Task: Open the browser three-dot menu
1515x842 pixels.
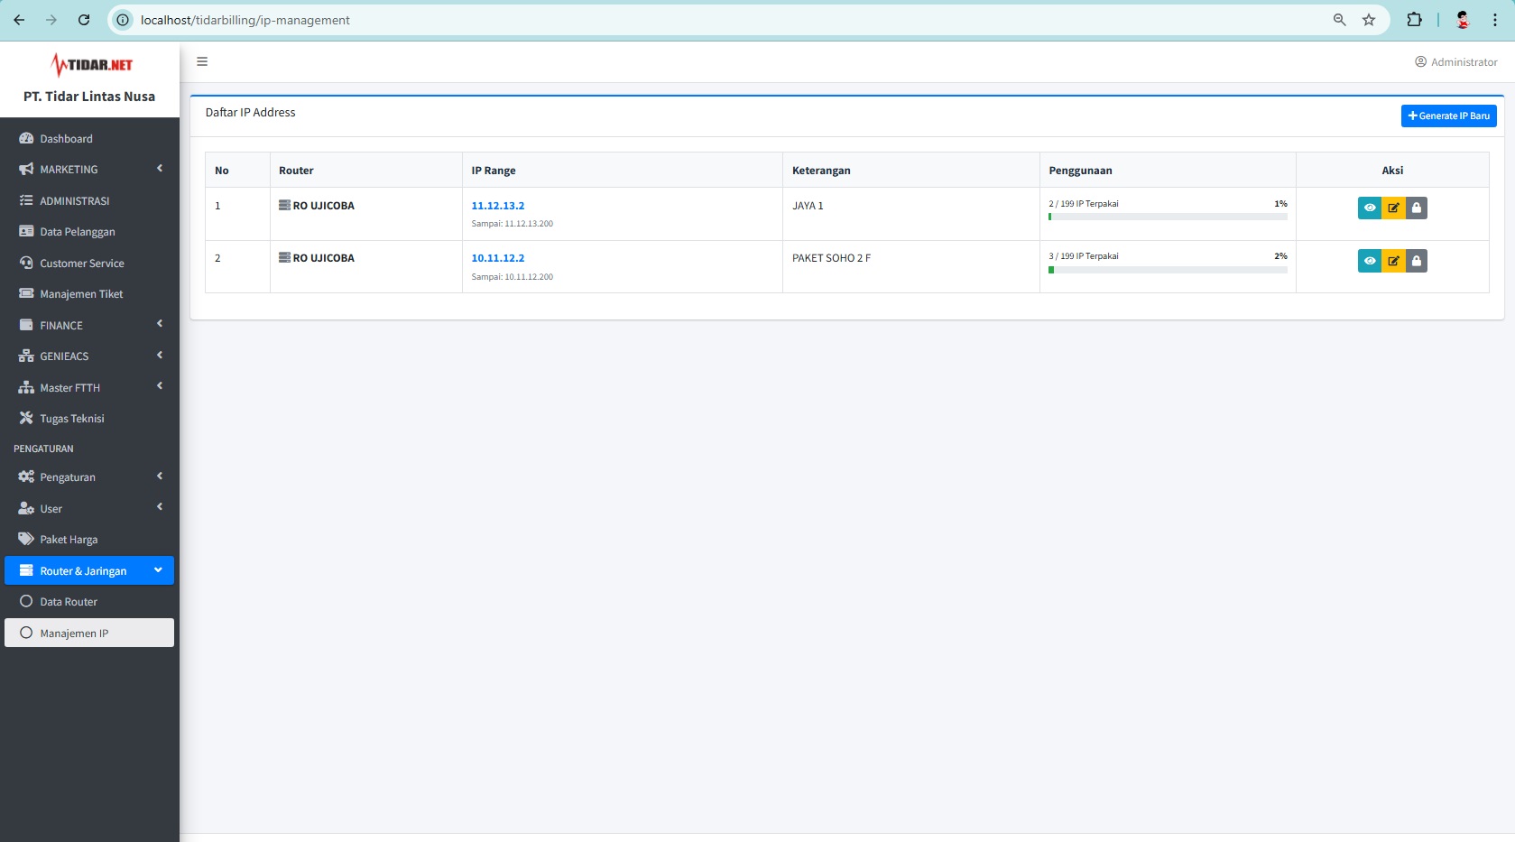Action: pyautogui.click(x=1494, y=20)
